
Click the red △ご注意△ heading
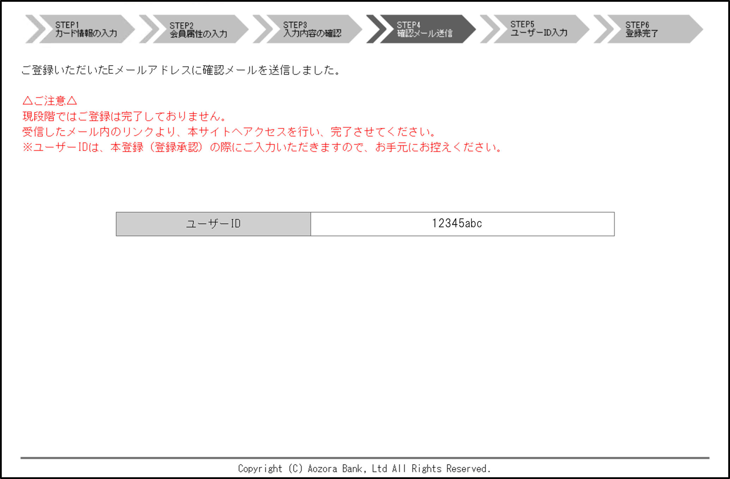(x=50, y=101)
